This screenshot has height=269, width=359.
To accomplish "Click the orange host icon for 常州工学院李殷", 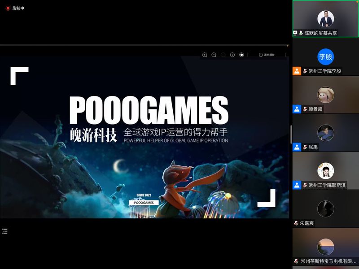I will tap(297, 71).
